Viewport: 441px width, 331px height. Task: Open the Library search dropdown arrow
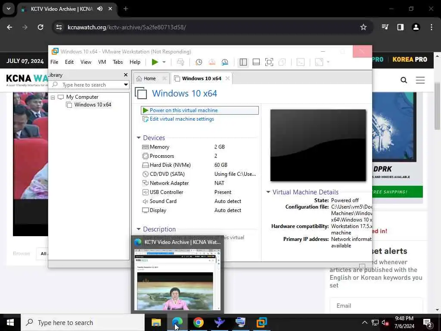pos(126,85)
